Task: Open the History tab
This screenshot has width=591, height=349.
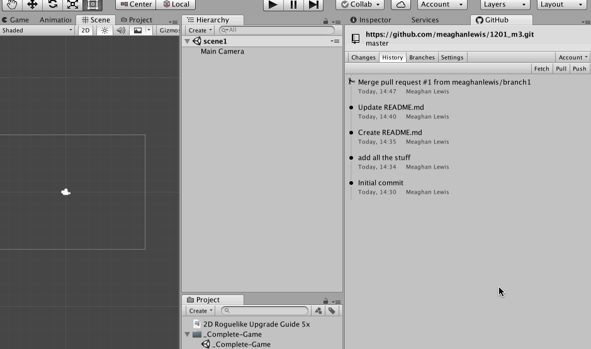Action: tap(392, 58)
